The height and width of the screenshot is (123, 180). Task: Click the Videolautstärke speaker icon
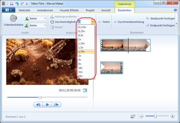14,18
